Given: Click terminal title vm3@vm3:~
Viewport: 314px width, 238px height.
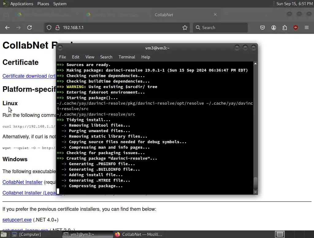Looking at the screenshot, I should (x=157, y=48).
